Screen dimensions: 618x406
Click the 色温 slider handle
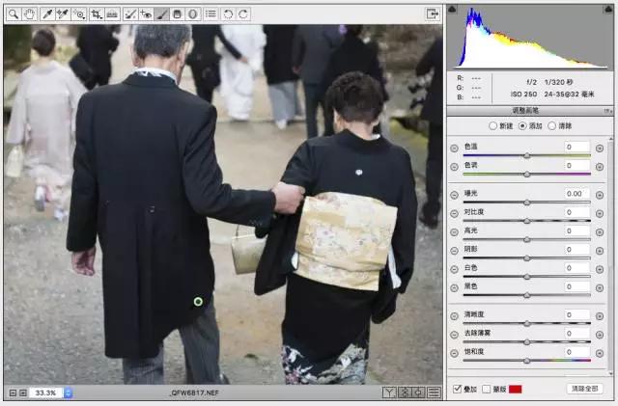527,156
